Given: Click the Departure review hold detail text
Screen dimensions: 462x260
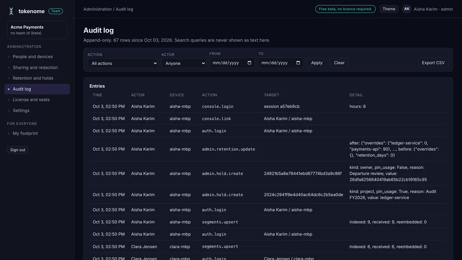Looking at the screenshot, I should [388, 174].
